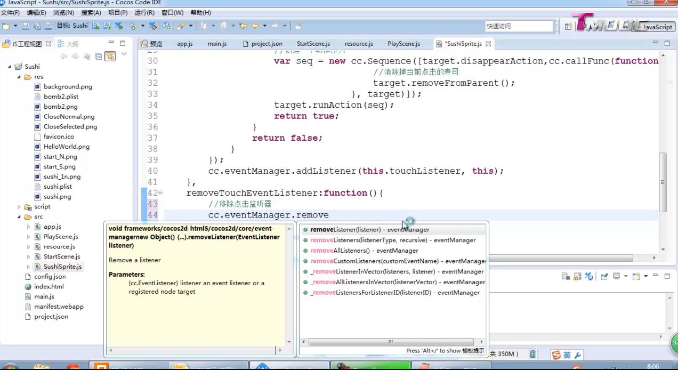This screenshot has height=370, width=678.
Task: Switch to the PlayScene.js editor tab
Action: (x=403, y=44)
